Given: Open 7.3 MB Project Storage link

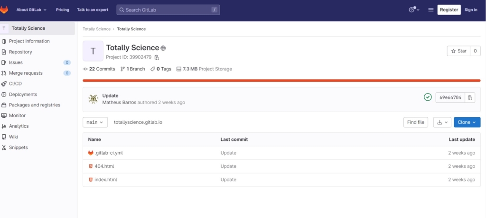Looking at the screenshot, I should (204, 69).
